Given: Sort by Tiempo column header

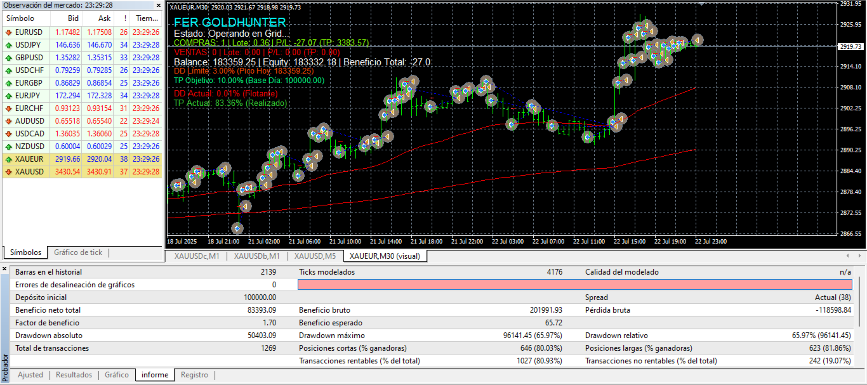Looking at the screenshot, I should (x=146, y=18).
